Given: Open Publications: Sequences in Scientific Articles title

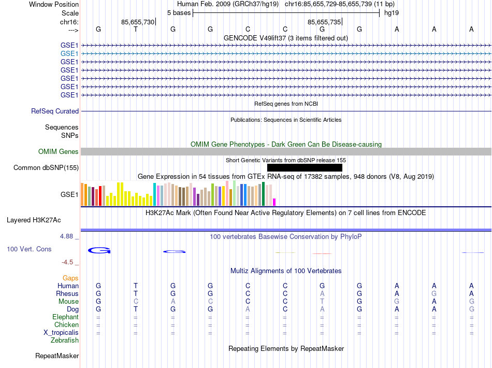Looking at the screenshot, I should click(x=286, y=120).
